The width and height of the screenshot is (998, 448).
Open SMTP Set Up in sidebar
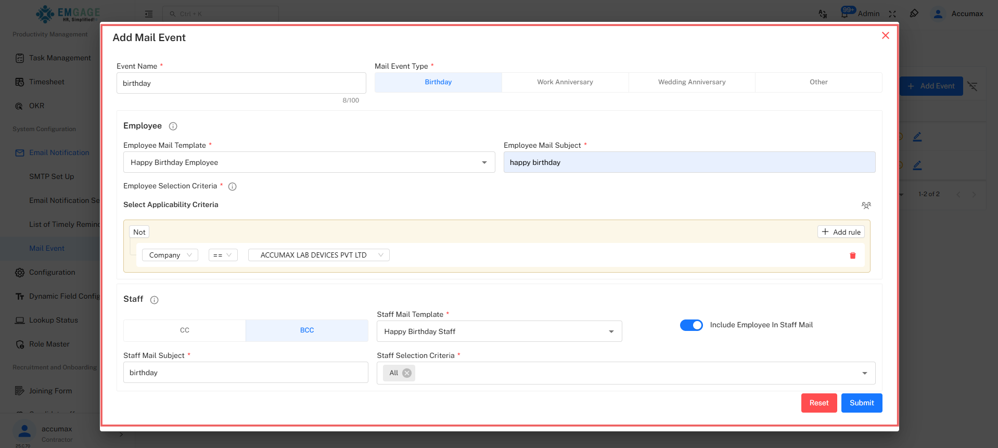tap(52, 177)
